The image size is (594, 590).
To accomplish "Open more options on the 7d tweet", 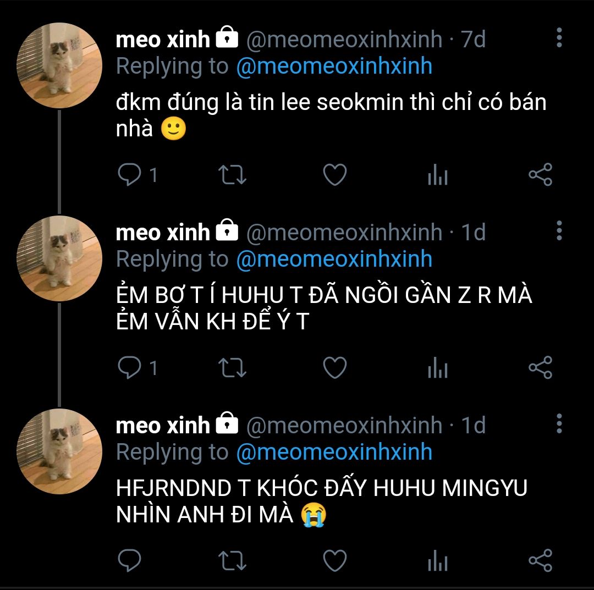I will click(x=559, y=38).
